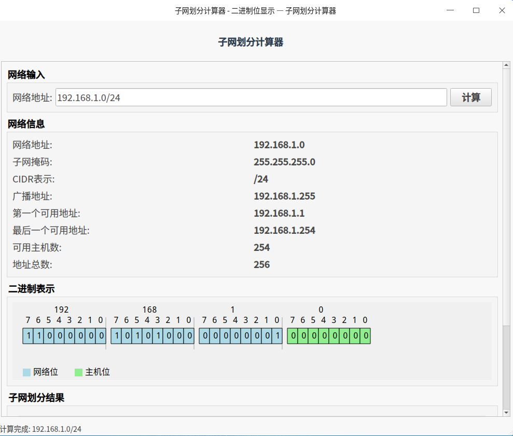
Task: Click the 第一个可用地址 label
Action: 47,213
